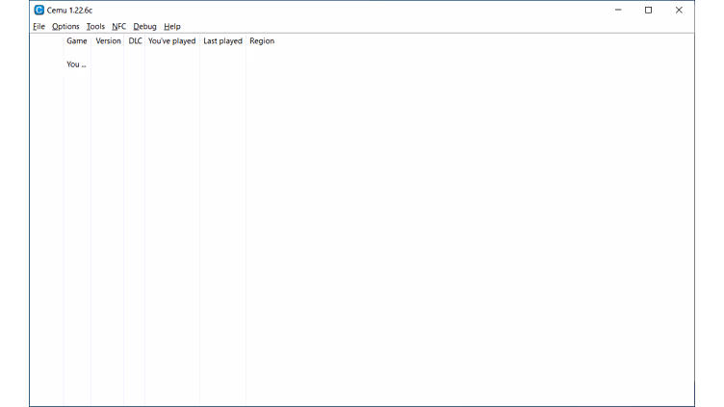
Task: Close the Cemu window
Action: pyautogui.click(x=679, y=10)
